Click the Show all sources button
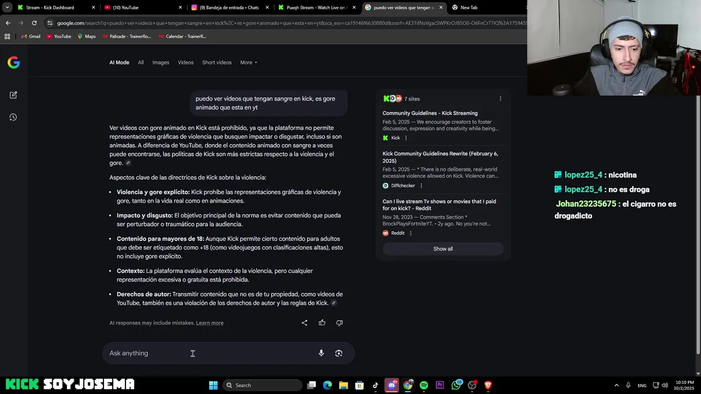This screenshot has height=394, width=701. click(443, 249)
